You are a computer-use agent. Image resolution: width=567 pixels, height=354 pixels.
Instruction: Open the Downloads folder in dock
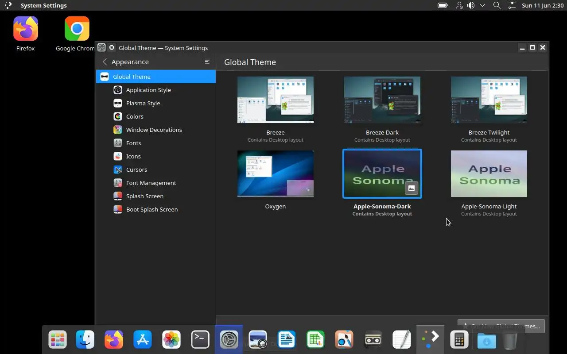(486, 341)
